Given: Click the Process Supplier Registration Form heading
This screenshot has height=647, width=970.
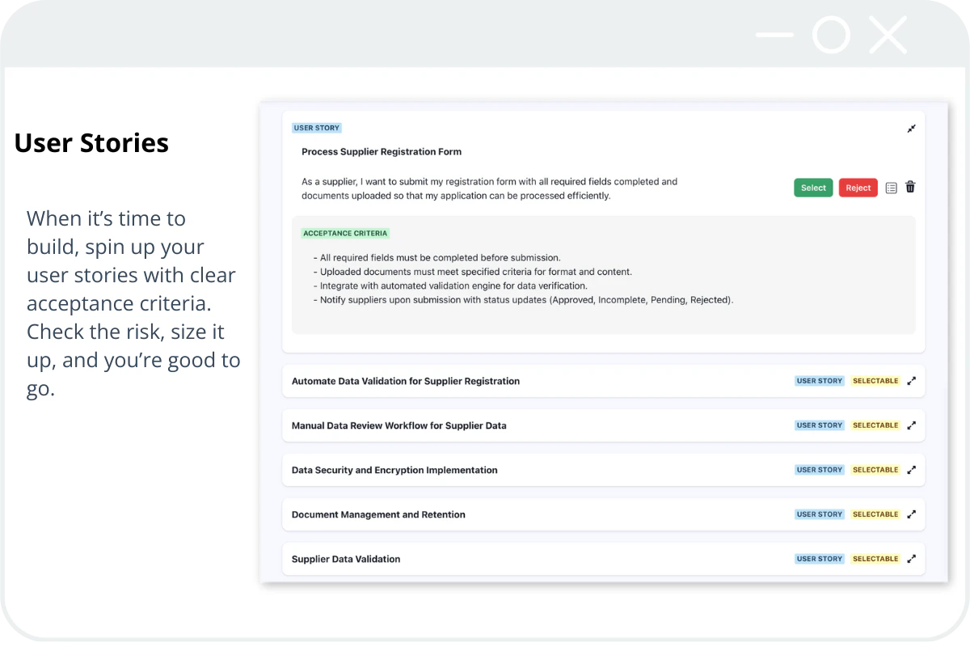Looking at the screenshot, I should [x=382, y=152].
